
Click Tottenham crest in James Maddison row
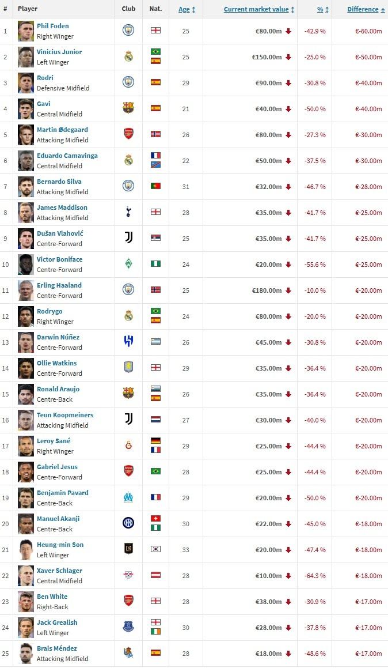click(x=128, y=212)
